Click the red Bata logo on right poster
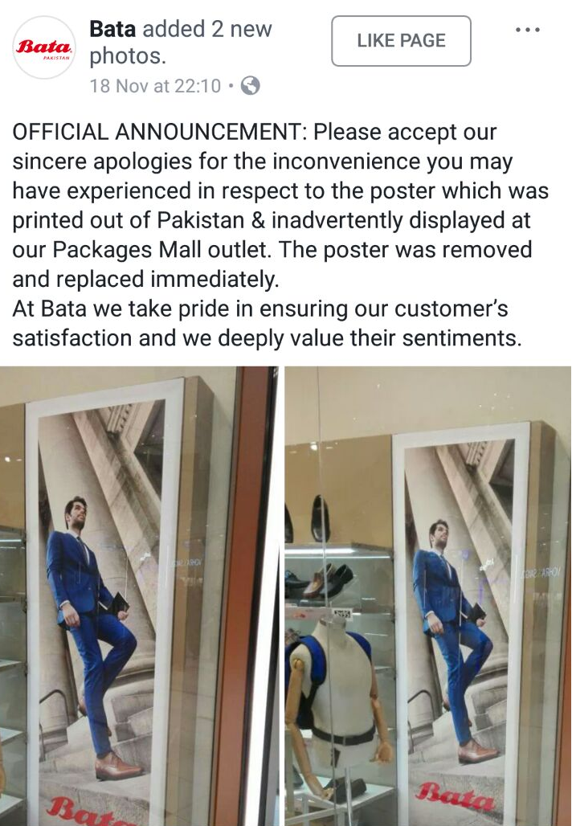Screen dimensions: 572x826 pos(456,796)
